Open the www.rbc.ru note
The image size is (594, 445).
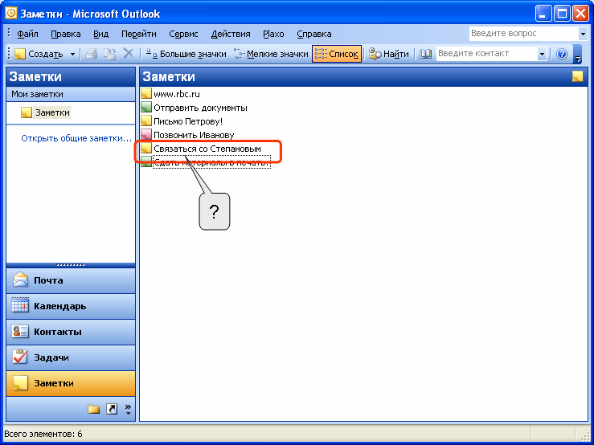(x=177, y=94)
